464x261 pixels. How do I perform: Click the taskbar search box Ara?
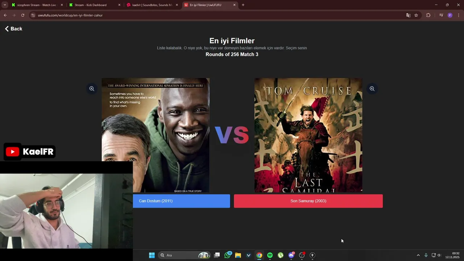click(185, 255)
